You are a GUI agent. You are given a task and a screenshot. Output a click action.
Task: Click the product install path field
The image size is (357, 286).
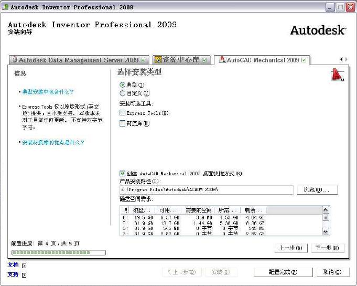206,189
